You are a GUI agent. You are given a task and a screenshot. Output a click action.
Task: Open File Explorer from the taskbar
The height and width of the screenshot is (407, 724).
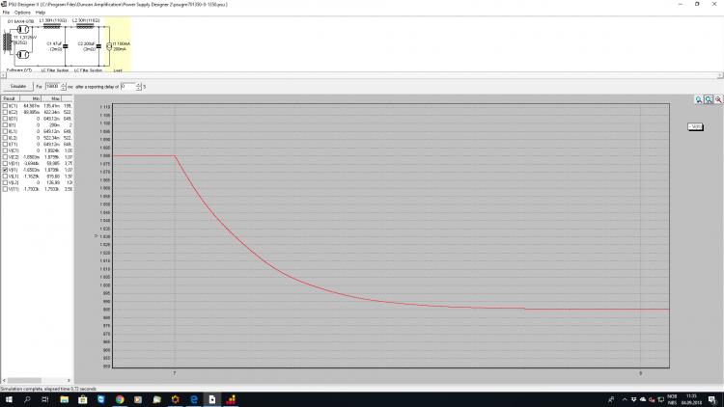click(64, 399)
